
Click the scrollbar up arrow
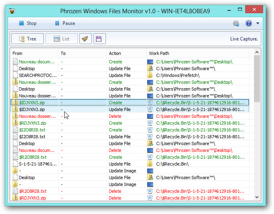(257, 52)
